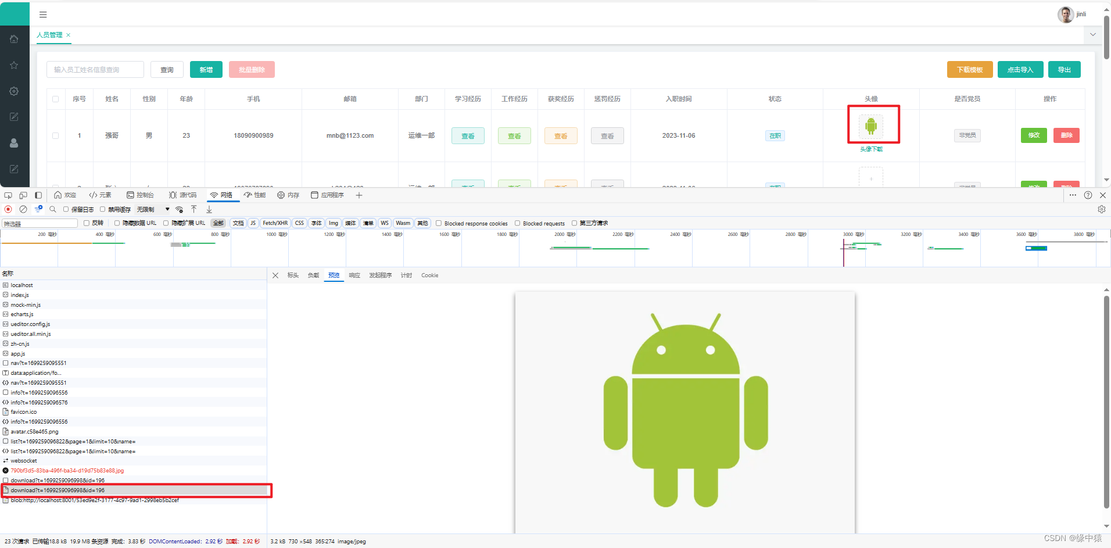Select the inspect element picker icon in DevTools
Screen dimensions: 1111x548
point(8,195)
